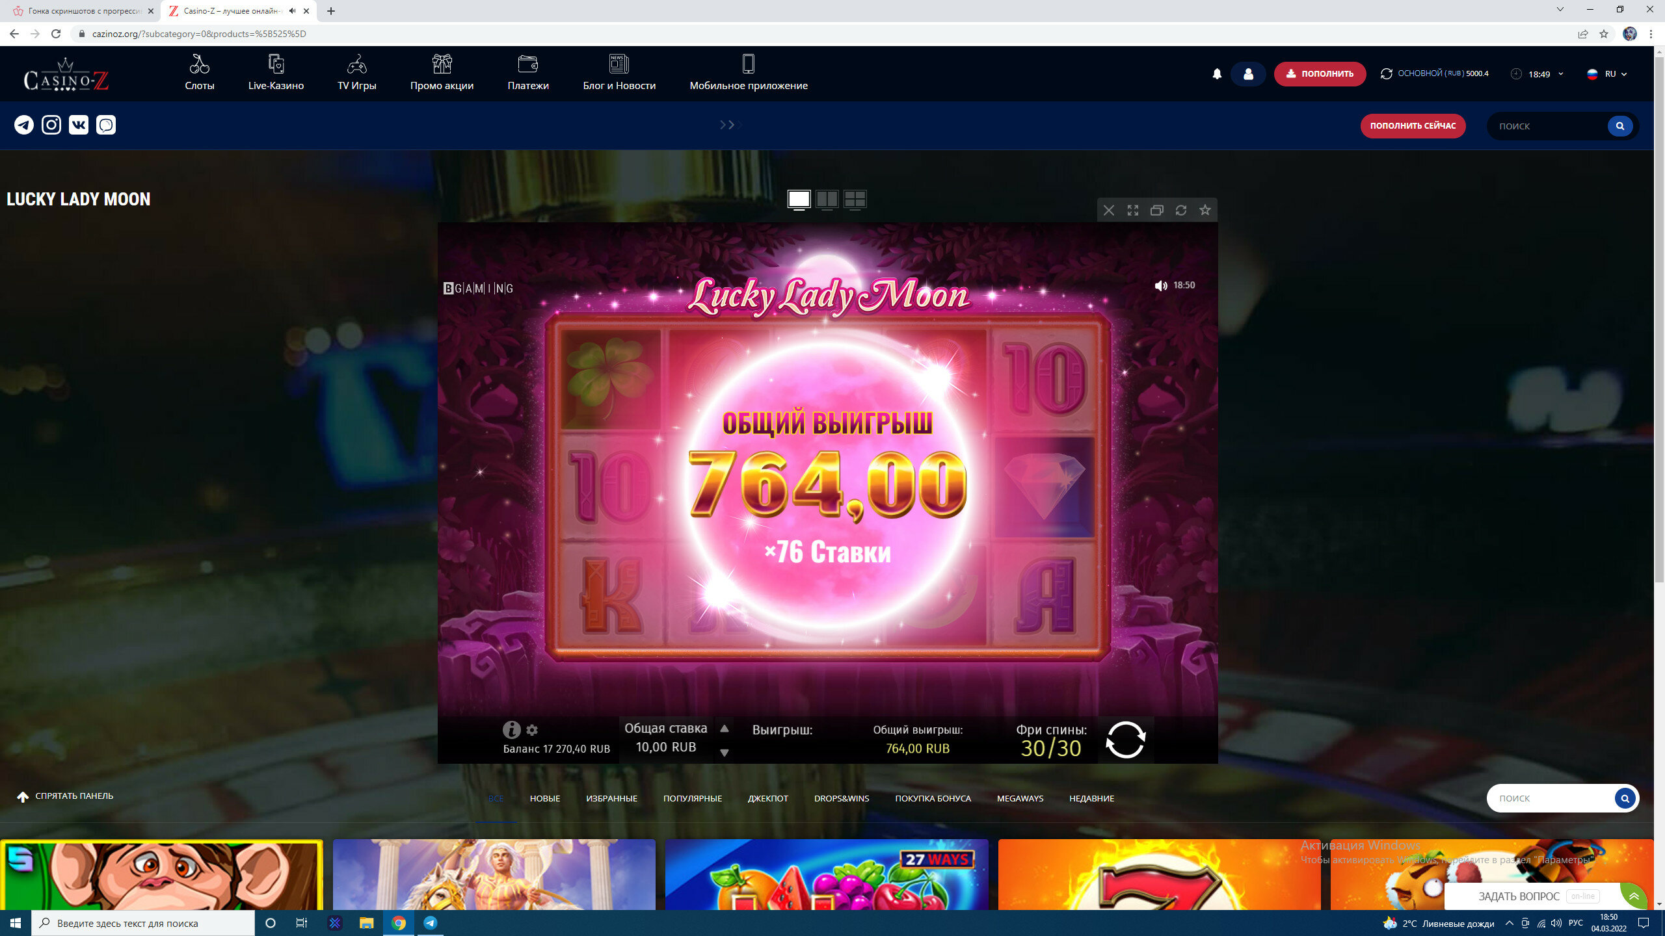The height and width of the screenshot is (936, 1665).
Task: Open the user profile icon
Action: point(1247,74)
